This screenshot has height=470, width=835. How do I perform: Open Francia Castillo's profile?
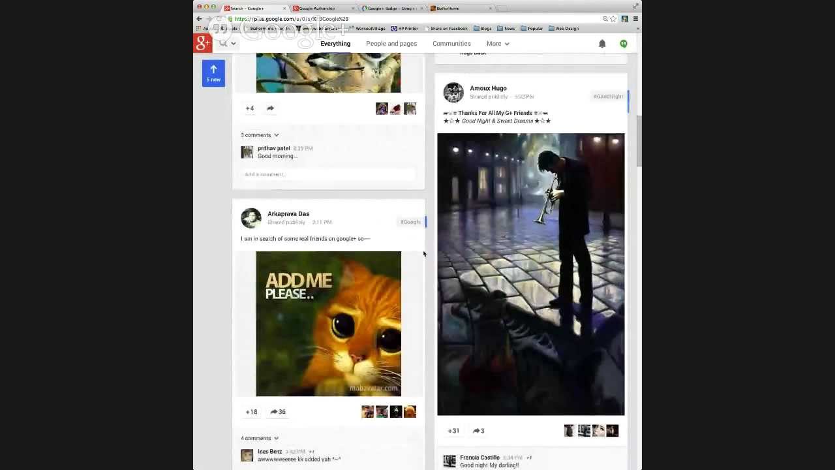click(479, 458)
